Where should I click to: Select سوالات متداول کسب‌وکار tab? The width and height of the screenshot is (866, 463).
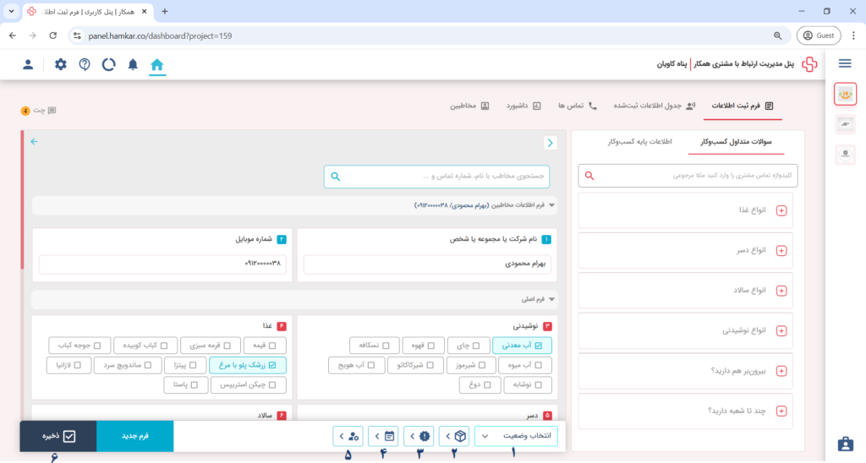pos(736,142)
